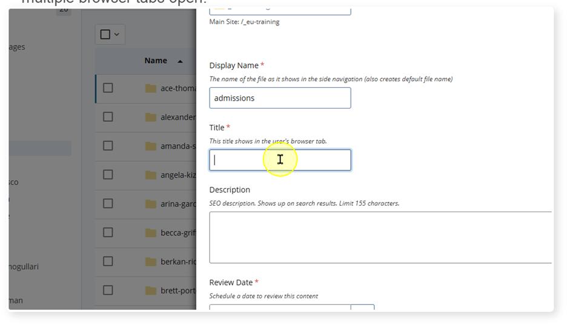Click in the Display Name field
Screen dimensions: 567x325
tap(280, 98)
